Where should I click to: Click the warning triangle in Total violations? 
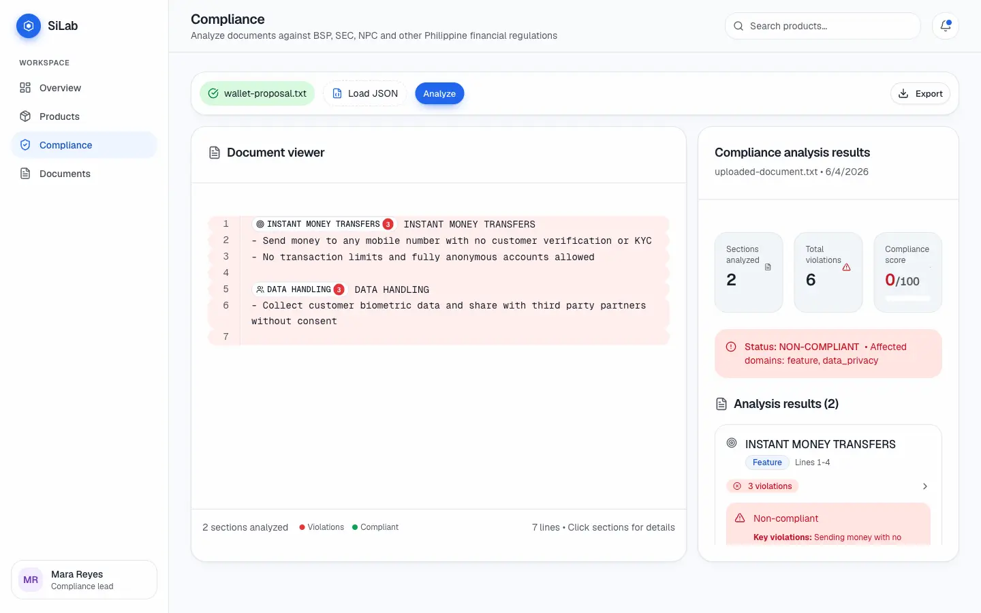pyautogui.click(x=847, y=267)
